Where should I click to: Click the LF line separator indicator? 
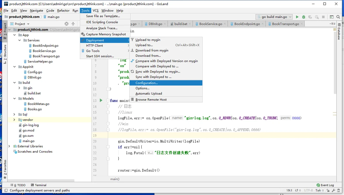coord(298,190)
